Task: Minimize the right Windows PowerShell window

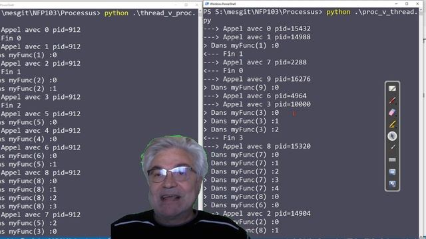Action: 396,4
